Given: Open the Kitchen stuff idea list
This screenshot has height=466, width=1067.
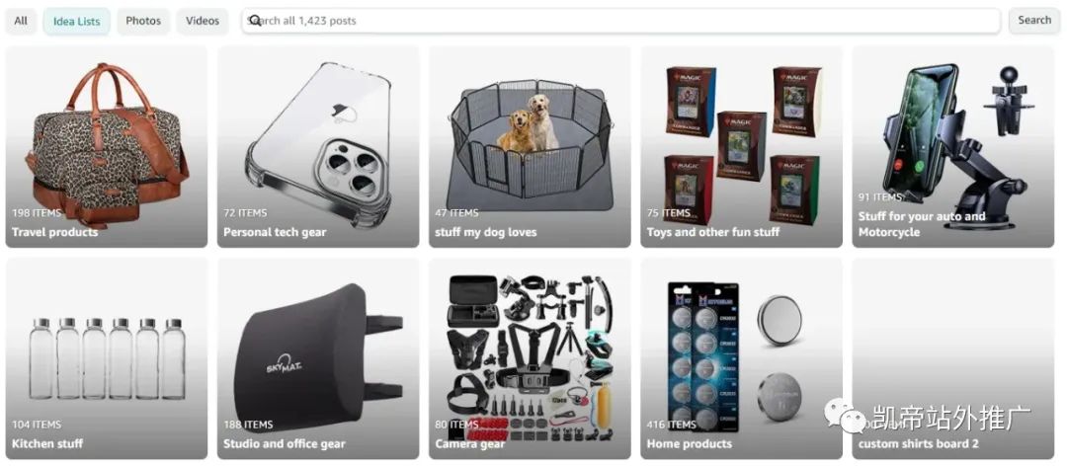Looking at the screenshot, I should pyautogui.click(x=106, y=358).
